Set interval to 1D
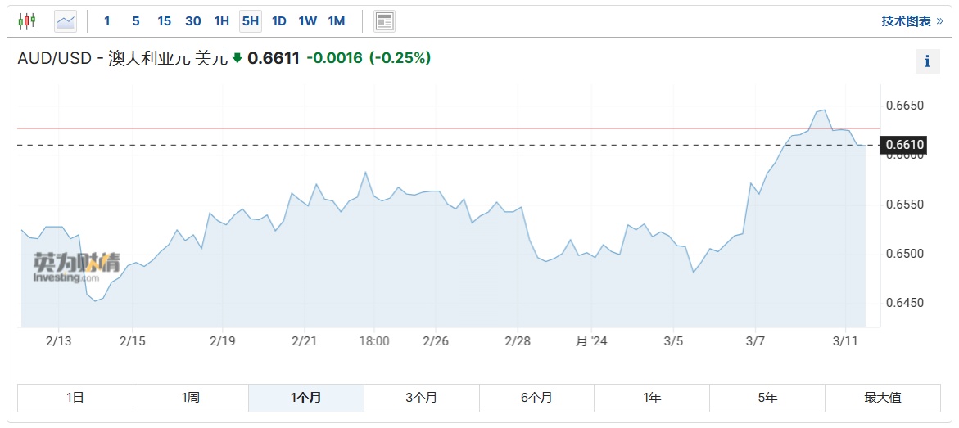 click(x=278, y=21)
